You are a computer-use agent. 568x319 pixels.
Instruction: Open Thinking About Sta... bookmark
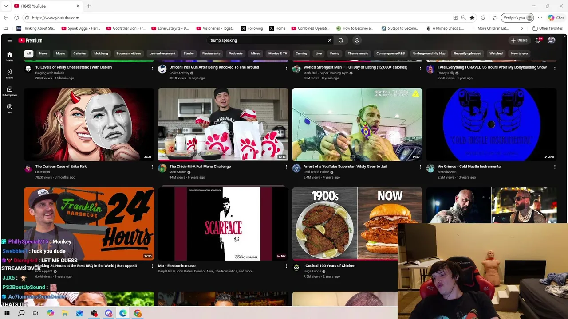click(x=36, y=28)
